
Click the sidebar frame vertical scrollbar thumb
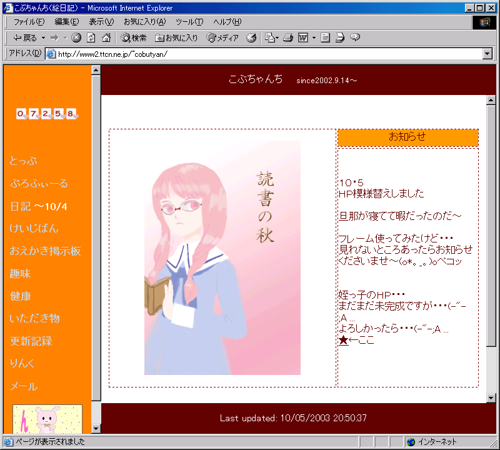pyautogui.click(x=96, y=238)
